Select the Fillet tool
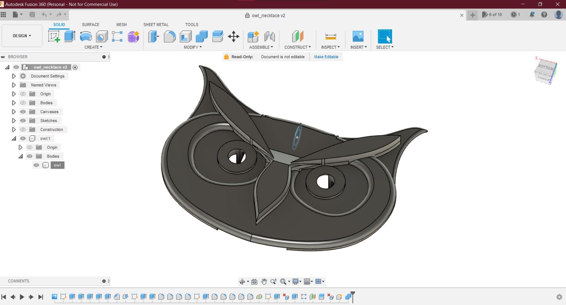 click(x=169, y=36)
